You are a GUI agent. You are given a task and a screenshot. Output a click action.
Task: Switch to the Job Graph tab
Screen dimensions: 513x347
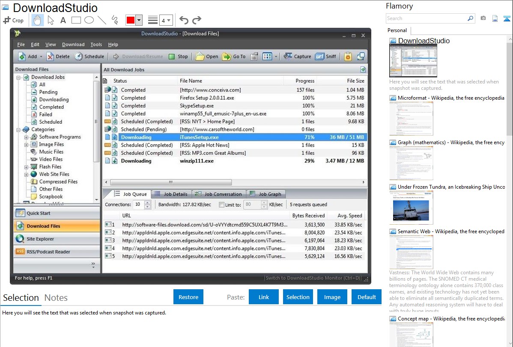click(x=265, y=194)
